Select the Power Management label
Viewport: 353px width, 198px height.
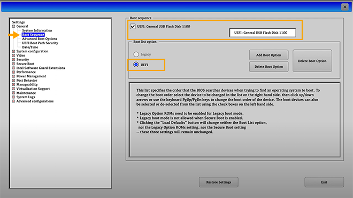(x=31, y=76)
